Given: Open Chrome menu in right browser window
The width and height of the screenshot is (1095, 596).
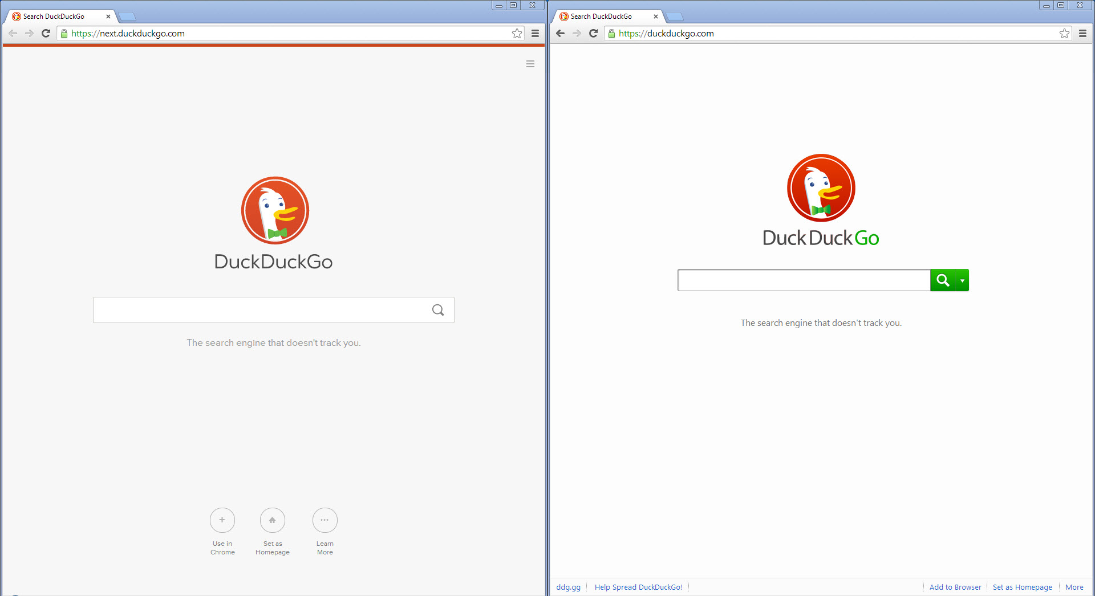Looking at the screenshot, I should coord(1082,34).
